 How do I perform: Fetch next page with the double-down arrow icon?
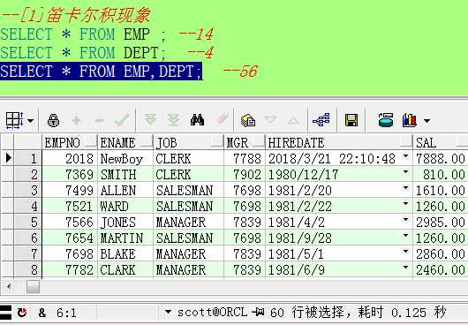coord(150,119)
